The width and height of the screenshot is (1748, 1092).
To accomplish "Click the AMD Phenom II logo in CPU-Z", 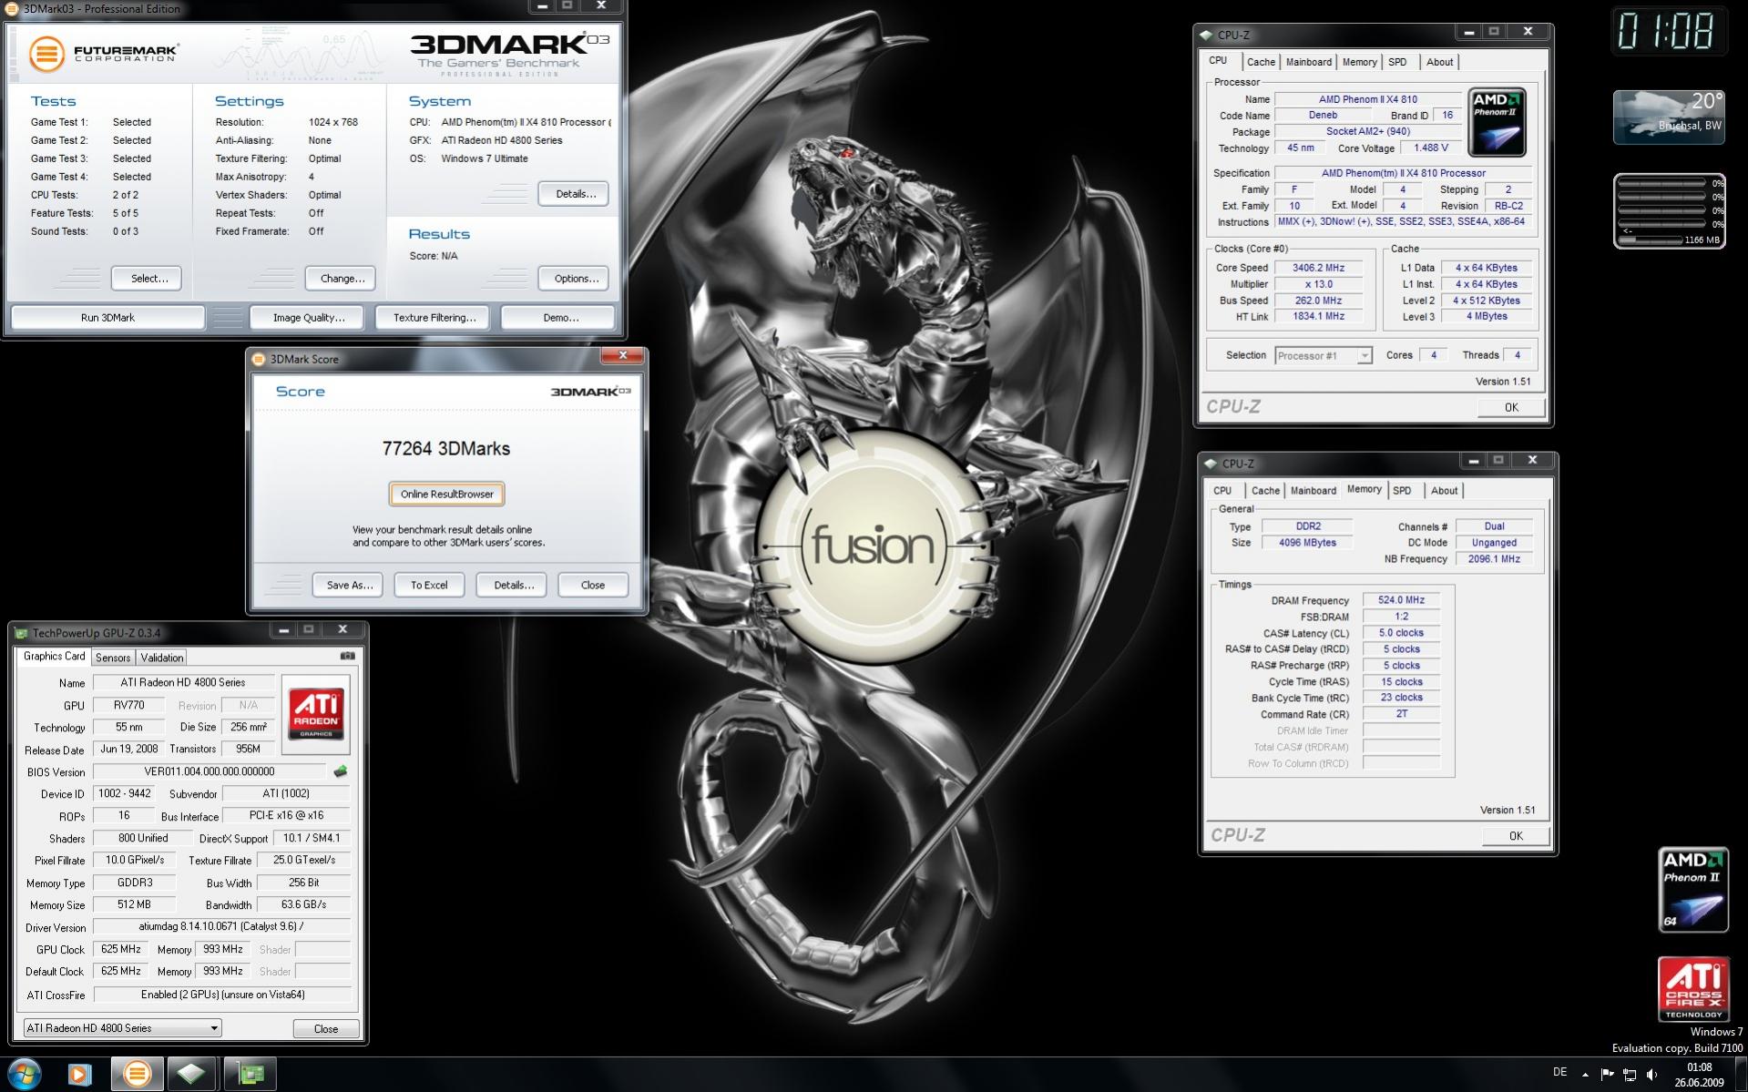I will pos(1497,123).
